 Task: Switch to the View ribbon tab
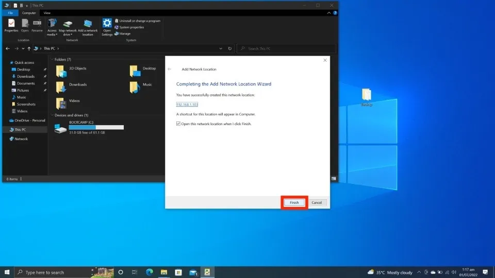[47, 12]
